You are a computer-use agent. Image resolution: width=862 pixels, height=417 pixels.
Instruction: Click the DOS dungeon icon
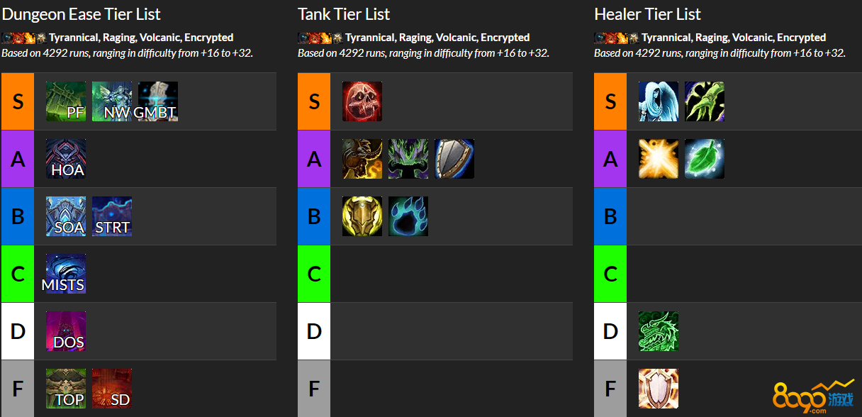click(66, 331)
